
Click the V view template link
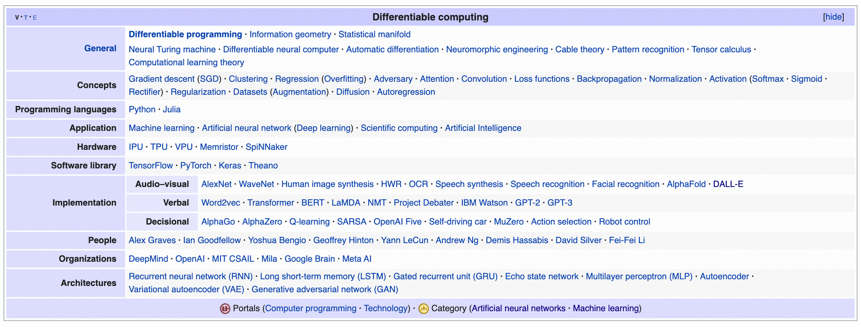pos(17,18)
